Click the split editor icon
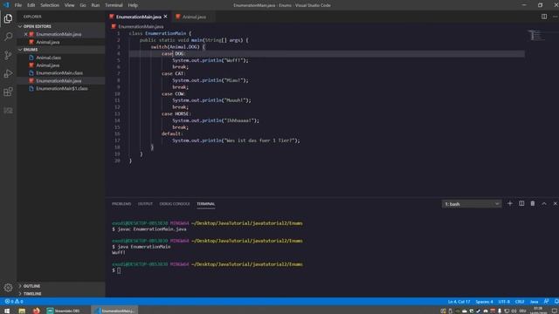Screen dimensions: 559x314 click(x=544, y=17)
